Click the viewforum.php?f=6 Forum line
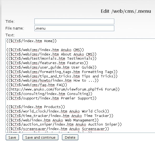This screenshot has height=141, width=155. 63,89
